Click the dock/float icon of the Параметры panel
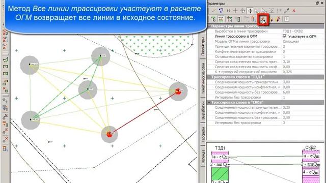Image resolution: width=326 pixels, height=183 pixels. 317,3
